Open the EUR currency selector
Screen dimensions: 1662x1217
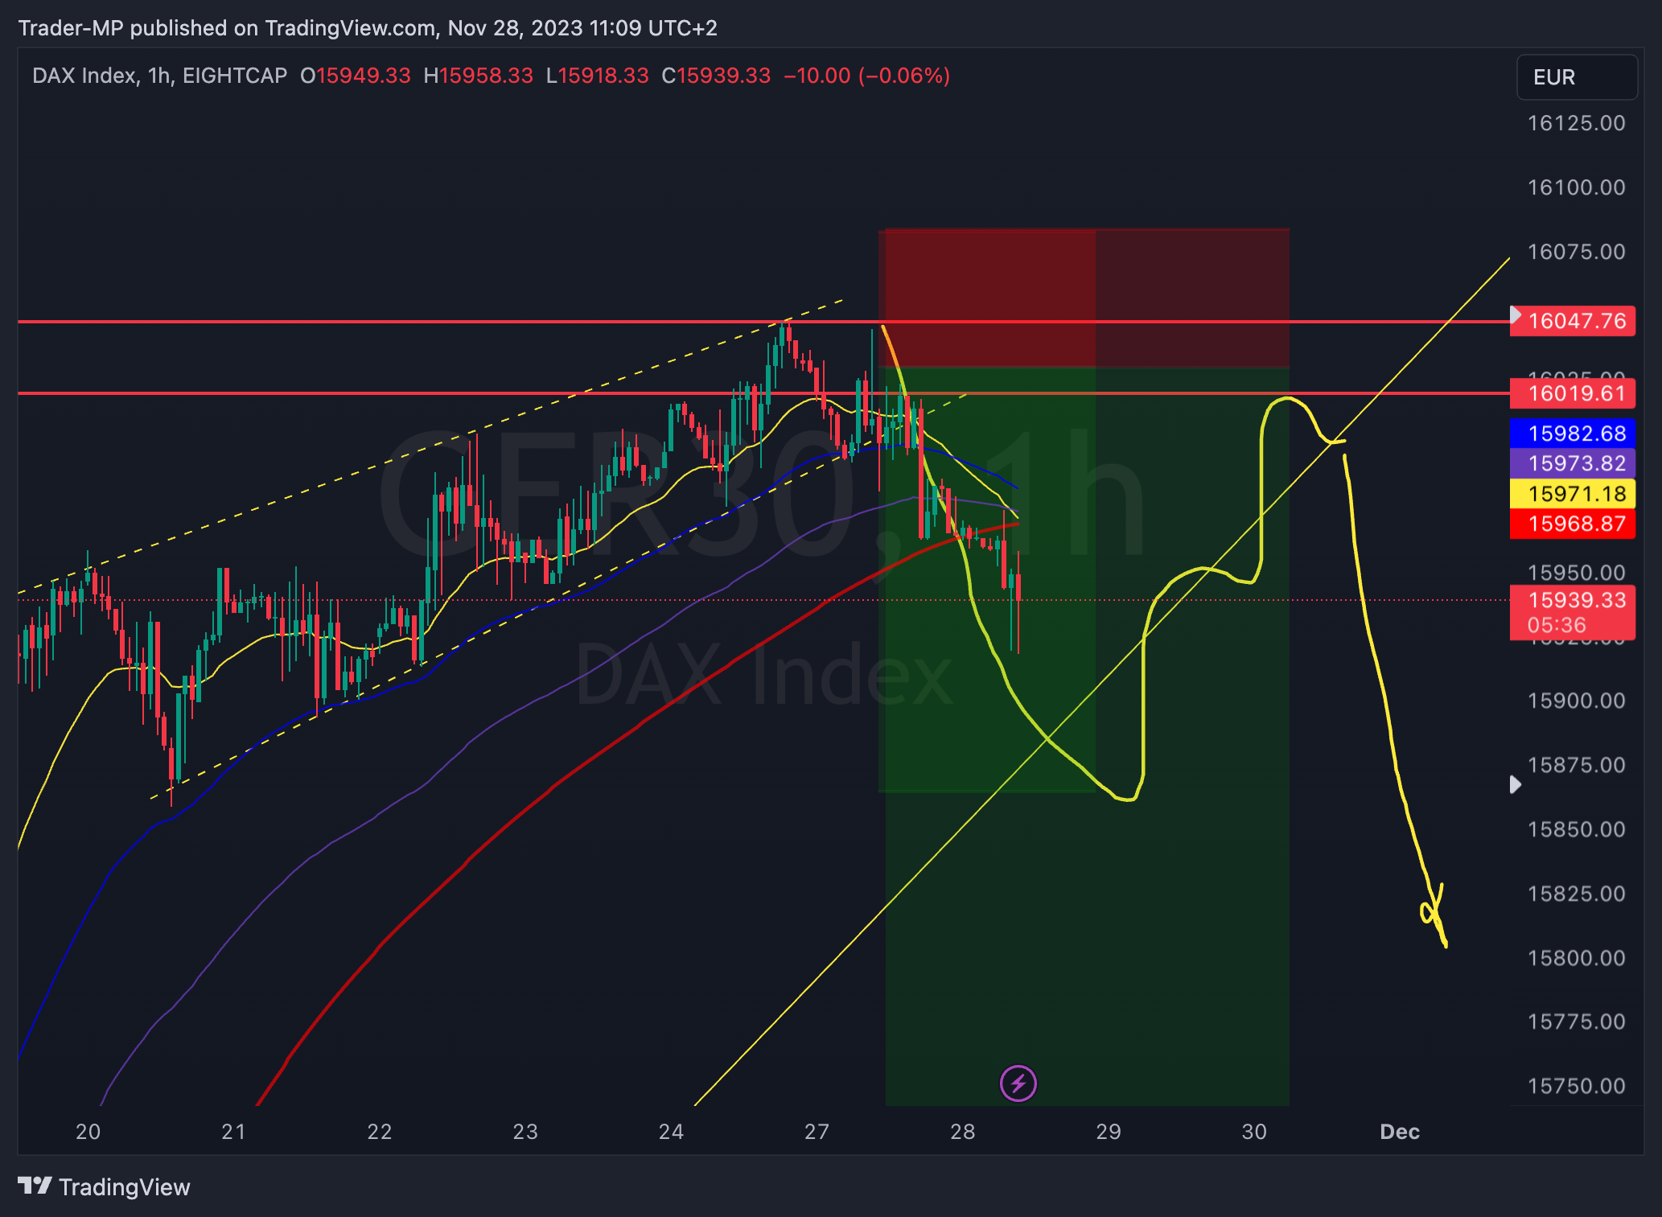[1577, 77]
